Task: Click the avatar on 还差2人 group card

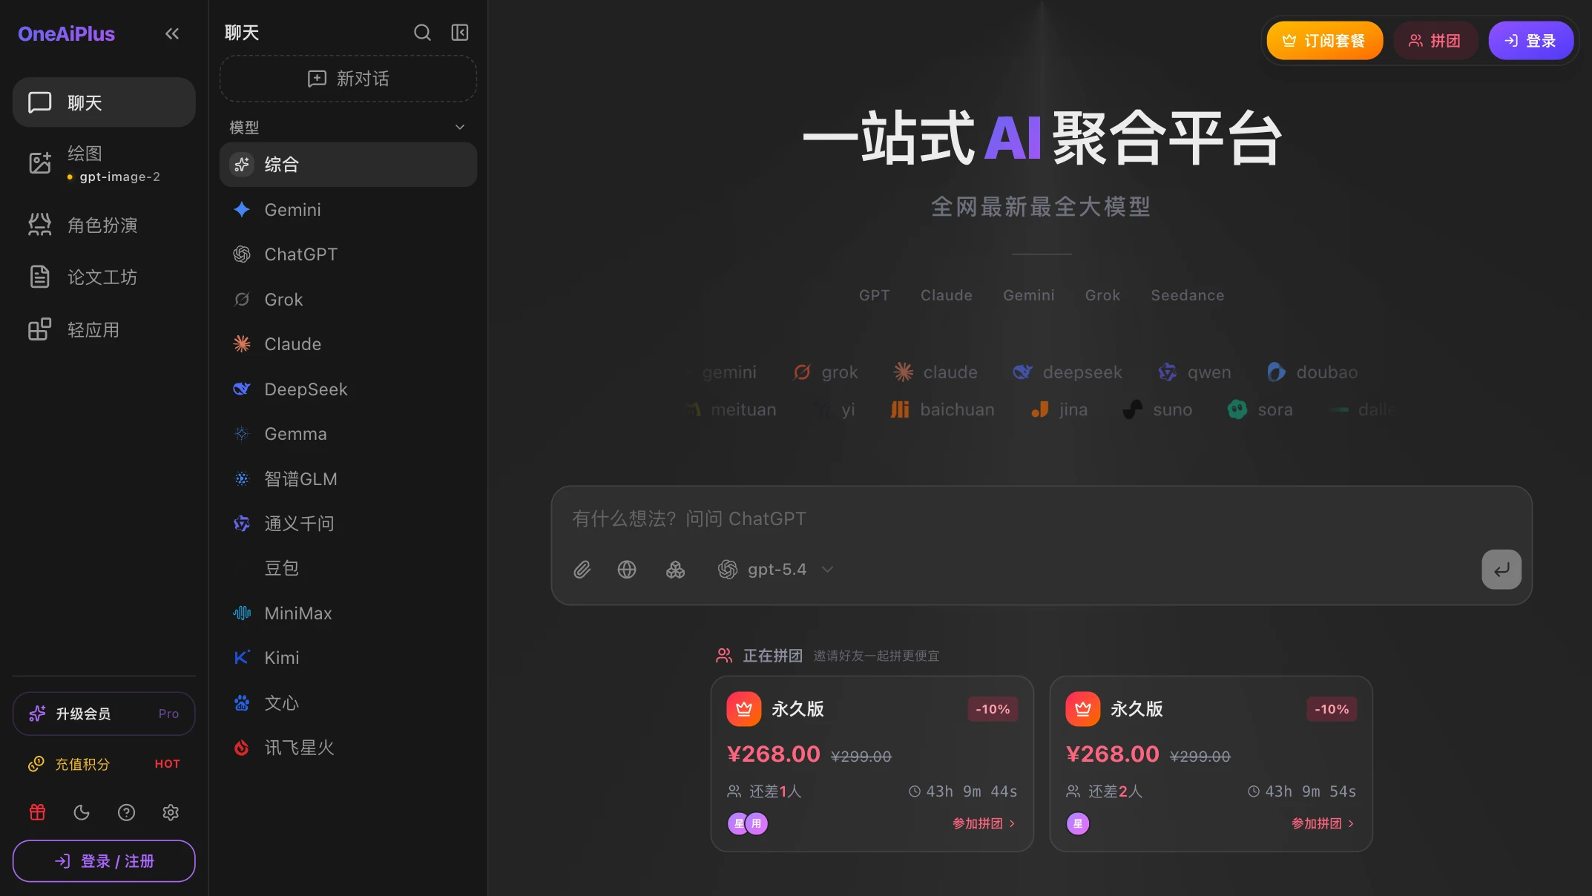Action: (x=1078, y=823)
